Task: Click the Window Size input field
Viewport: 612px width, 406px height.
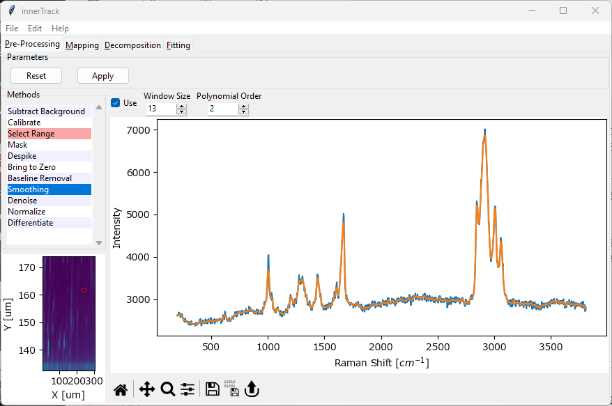Action: pyautogui.click(x=160, y=109)
